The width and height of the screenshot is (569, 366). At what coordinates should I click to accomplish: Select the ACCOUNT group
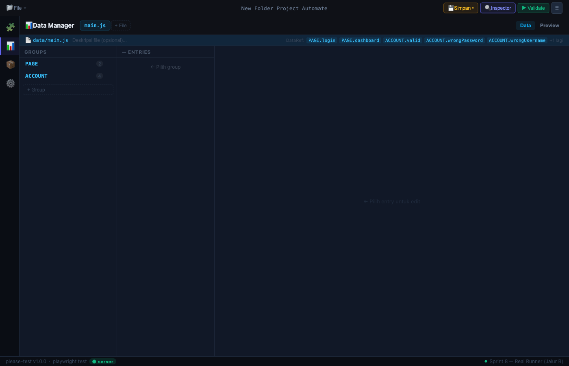(x=68, y=76)
